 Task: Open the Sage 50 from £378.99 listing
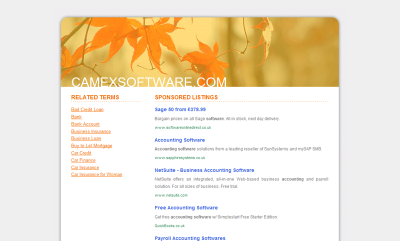(180, 109)
